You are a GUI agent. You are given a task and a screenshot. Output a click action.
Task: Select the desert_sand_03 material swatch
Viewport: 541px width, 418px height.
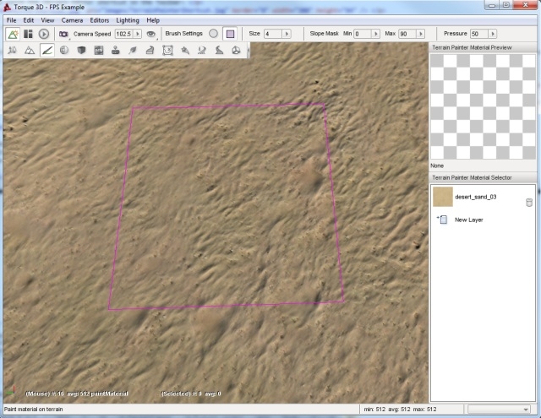click(442, 197)
